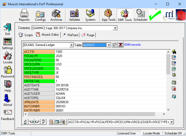Expand the GL64A General Ledger dropdown
Viewport: 186px width, 136px height.
(x=71, y=45)
